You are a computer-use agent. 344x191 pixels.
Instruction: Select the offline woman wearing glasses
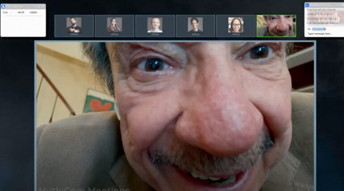point(236,26)
